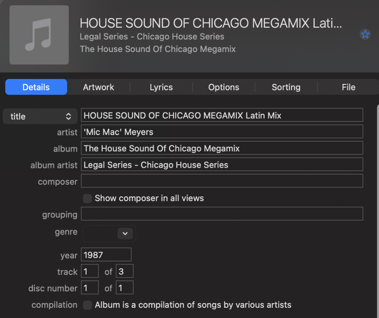Open the Lyrics tab

[x=161, y=87]
